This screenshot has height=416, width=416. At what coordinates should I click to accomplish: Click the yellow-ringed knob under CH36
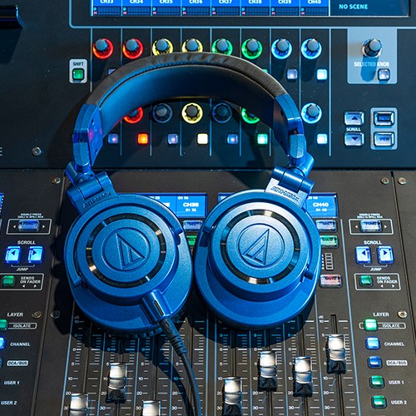[x=192, y=46]
